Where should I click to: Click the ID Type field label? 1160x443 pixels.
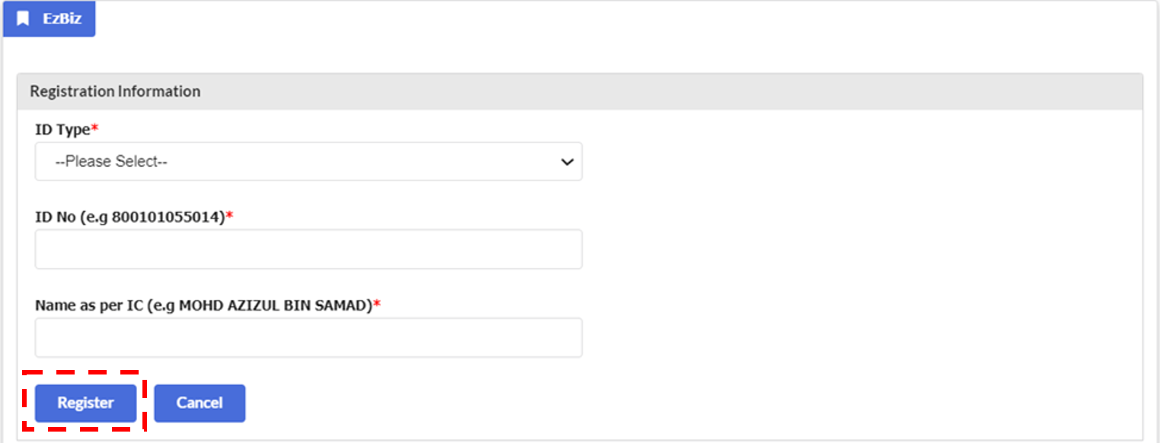point(62,130)
